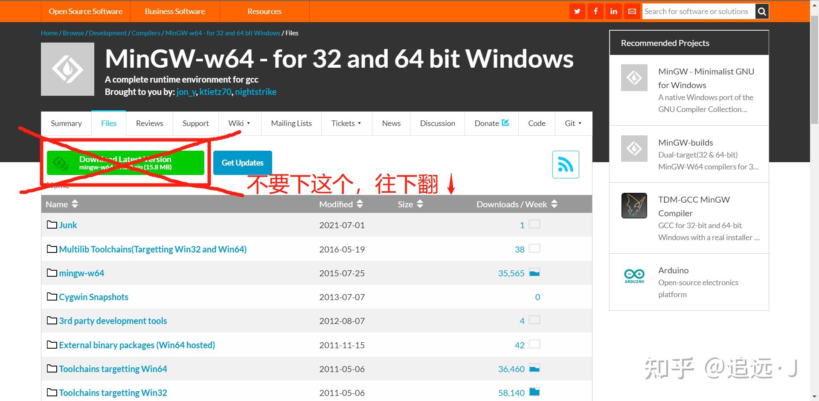Open the RSS feed icon
Image resolution: width=819 pixels, height=401 pixels.
(x=566, y=164)
